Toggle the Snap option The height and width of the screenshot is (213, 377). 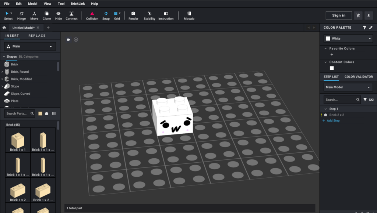106,15
